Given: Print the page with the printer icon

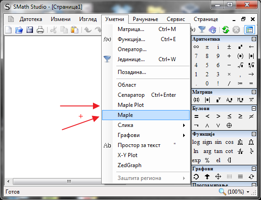Looking at the screenshot, I should coord(40,30).
